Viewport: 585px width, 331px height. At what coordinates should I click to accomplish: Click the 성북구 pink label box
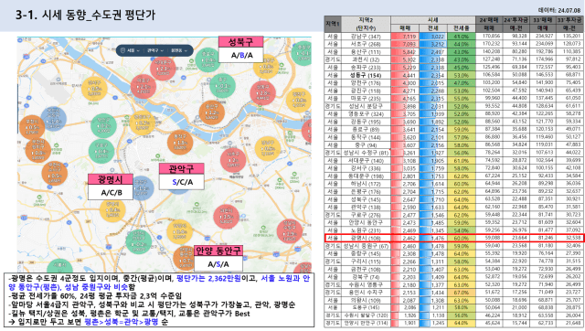pyautogui.click(x=240, y=41)
